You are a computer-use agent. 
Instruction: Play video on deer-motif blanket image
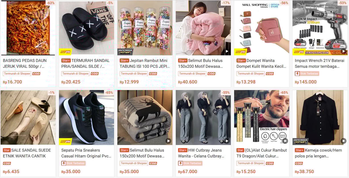tap(168, 141)
